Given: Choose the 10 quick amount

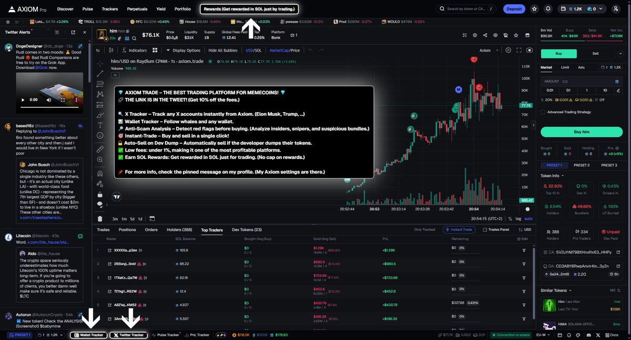Looking at the screenshot, I should [605, 90].
